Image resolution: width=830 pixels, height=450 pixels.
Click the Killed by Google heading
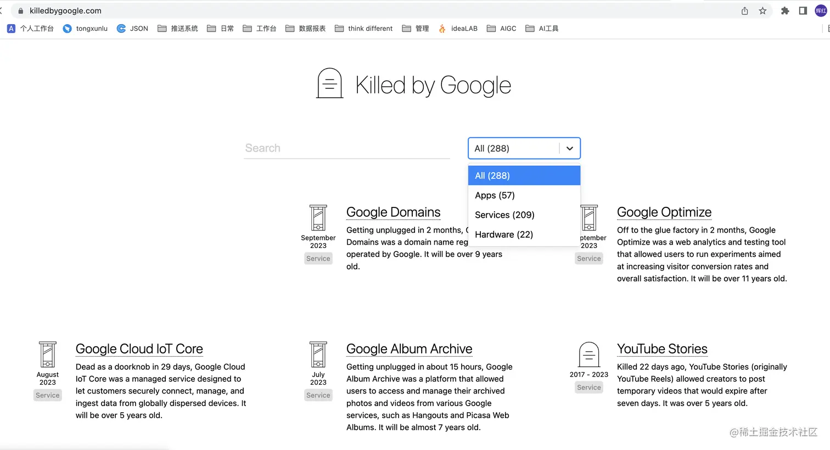(433, 85)
